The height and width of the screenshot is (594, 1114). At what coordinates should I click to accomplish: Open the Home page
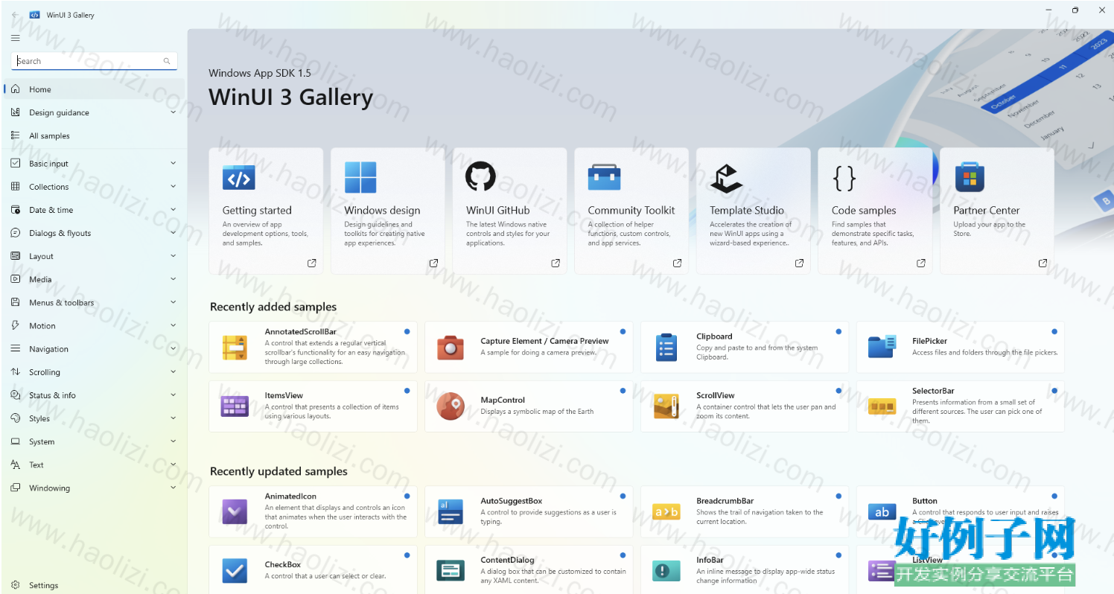(x=94, y=89)
